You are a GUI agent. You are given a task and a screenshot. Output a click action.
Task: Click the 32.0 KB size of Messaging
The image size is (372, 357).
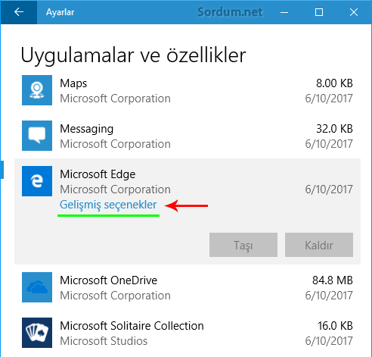pyautogui.click(x=334, y=129)
